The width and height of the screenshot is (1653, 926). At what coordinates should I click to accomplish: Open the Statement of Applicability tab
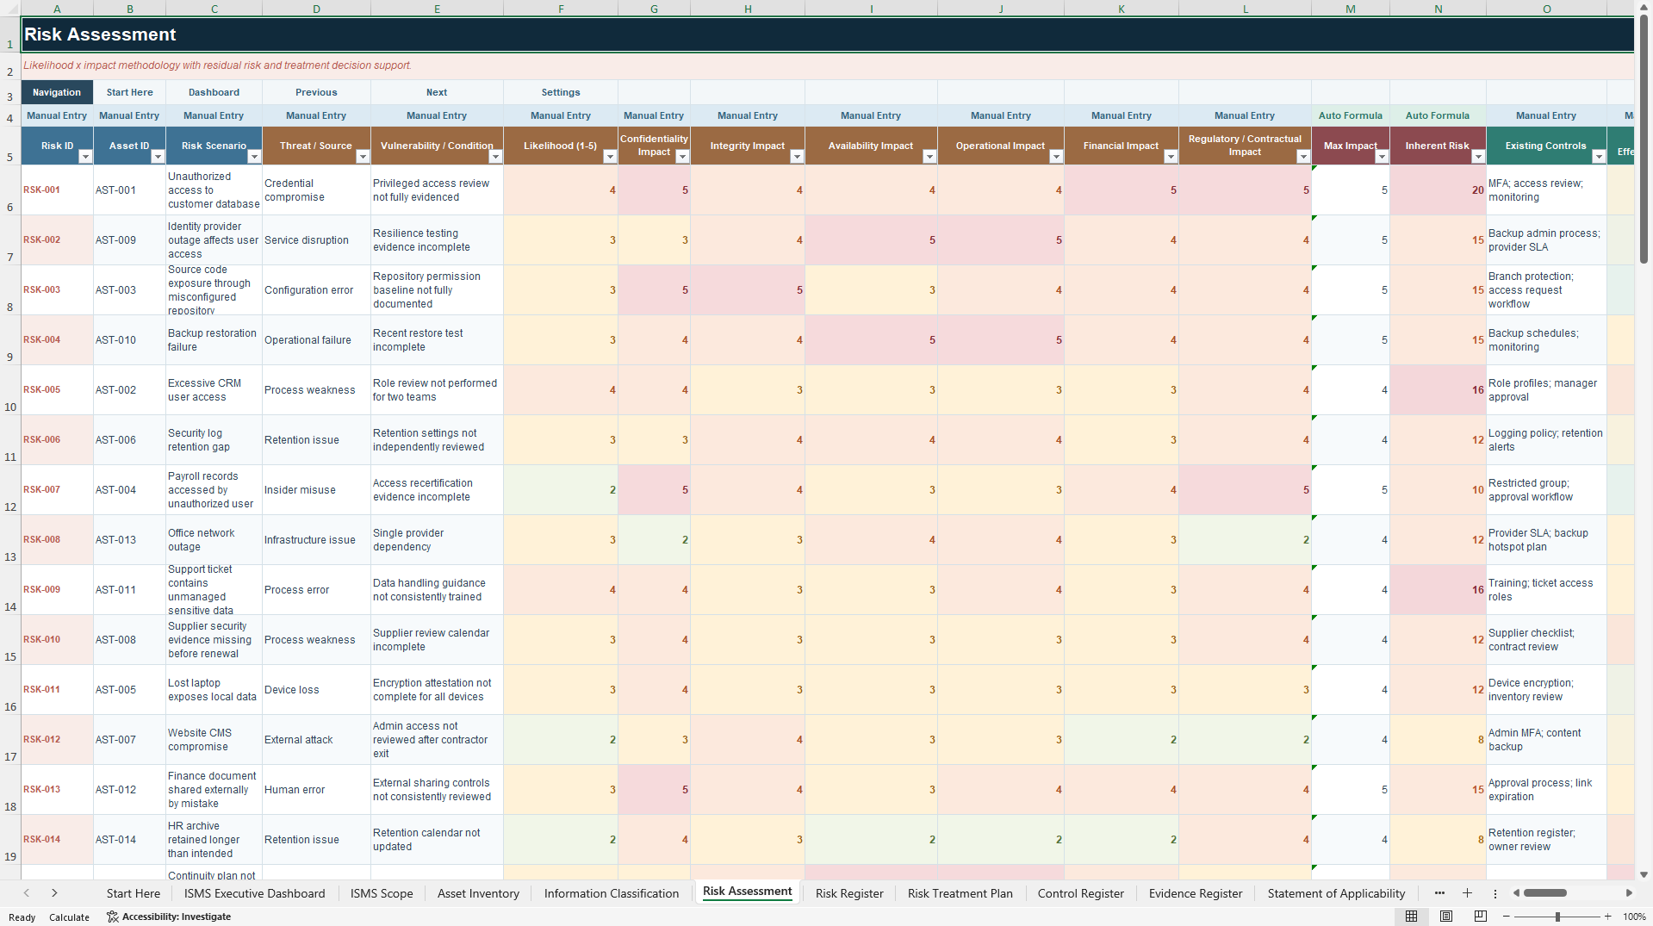tap(1336, 893)
